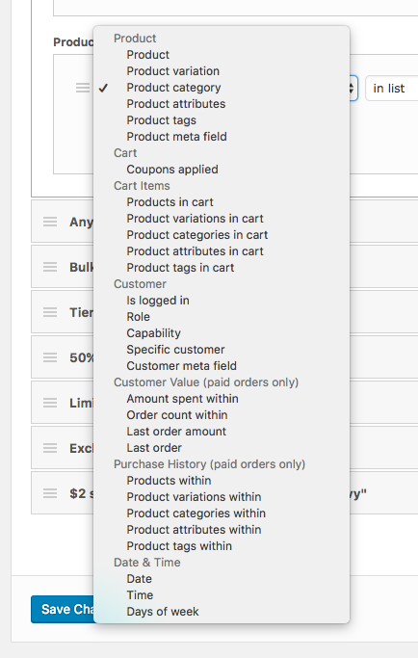This screenshot has width=418, height=658.
Task: Click drag handle of the 'Bulk' rule row
Action: pyautogui.click(x=50, y=267)
